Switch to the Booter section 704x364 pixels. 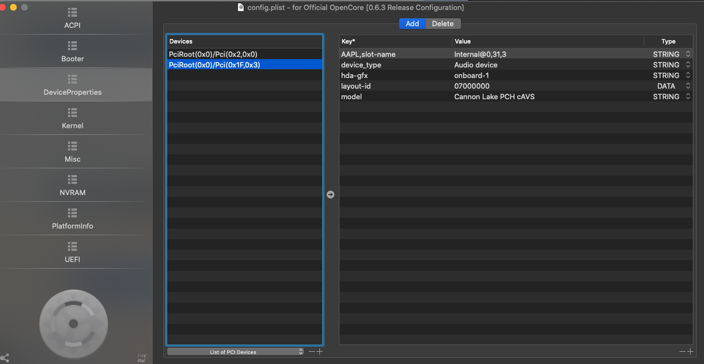pos(72,52)
